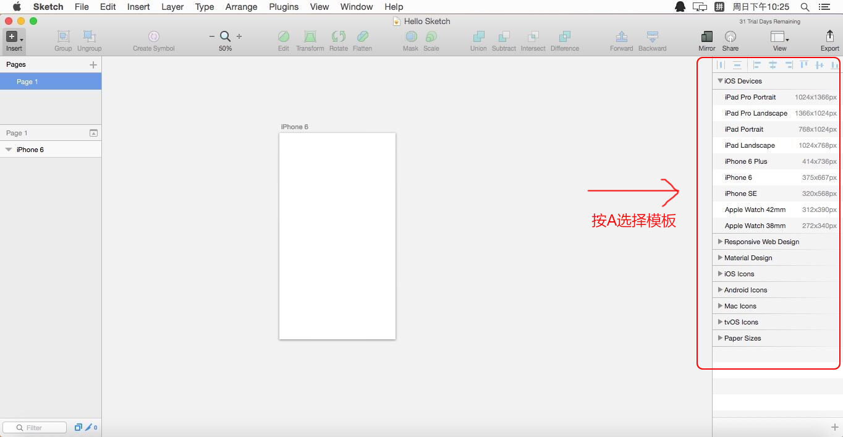The image size is (843, 437).
Task: Apply the Union boolean operation
Action: (x=478, y=37)
